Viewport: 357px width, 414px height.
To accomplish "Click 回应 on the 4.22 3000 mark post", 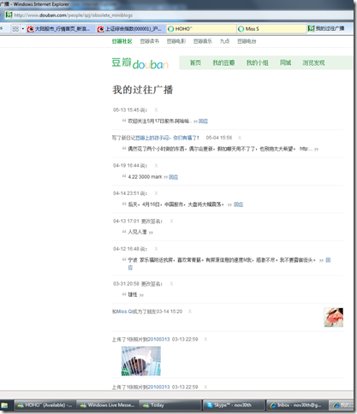I will 173,177.
